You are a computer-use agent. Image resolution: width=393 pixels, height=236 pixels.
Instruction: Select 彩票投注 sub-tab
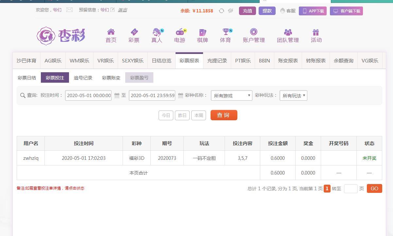coord(55,78)
